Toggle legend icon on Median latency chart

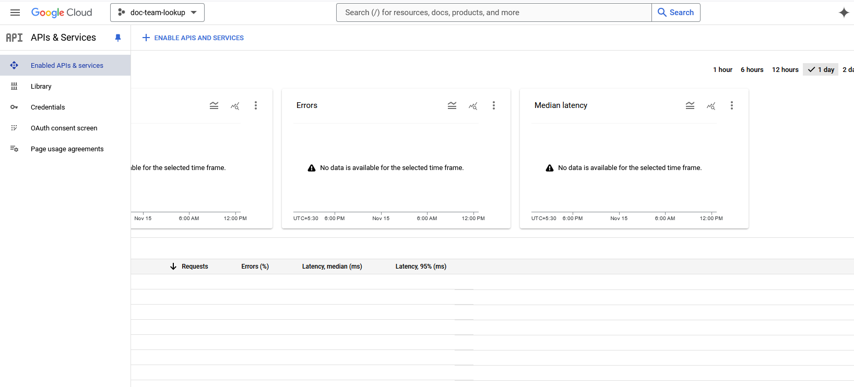coord(690,106)
